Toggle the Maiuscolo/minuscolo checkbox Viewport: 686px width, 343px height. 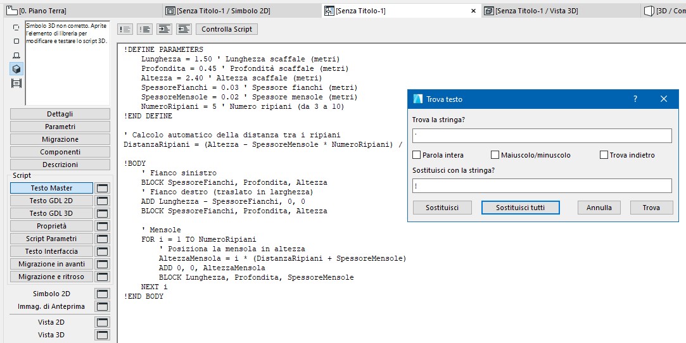click(x=495, y=155)
